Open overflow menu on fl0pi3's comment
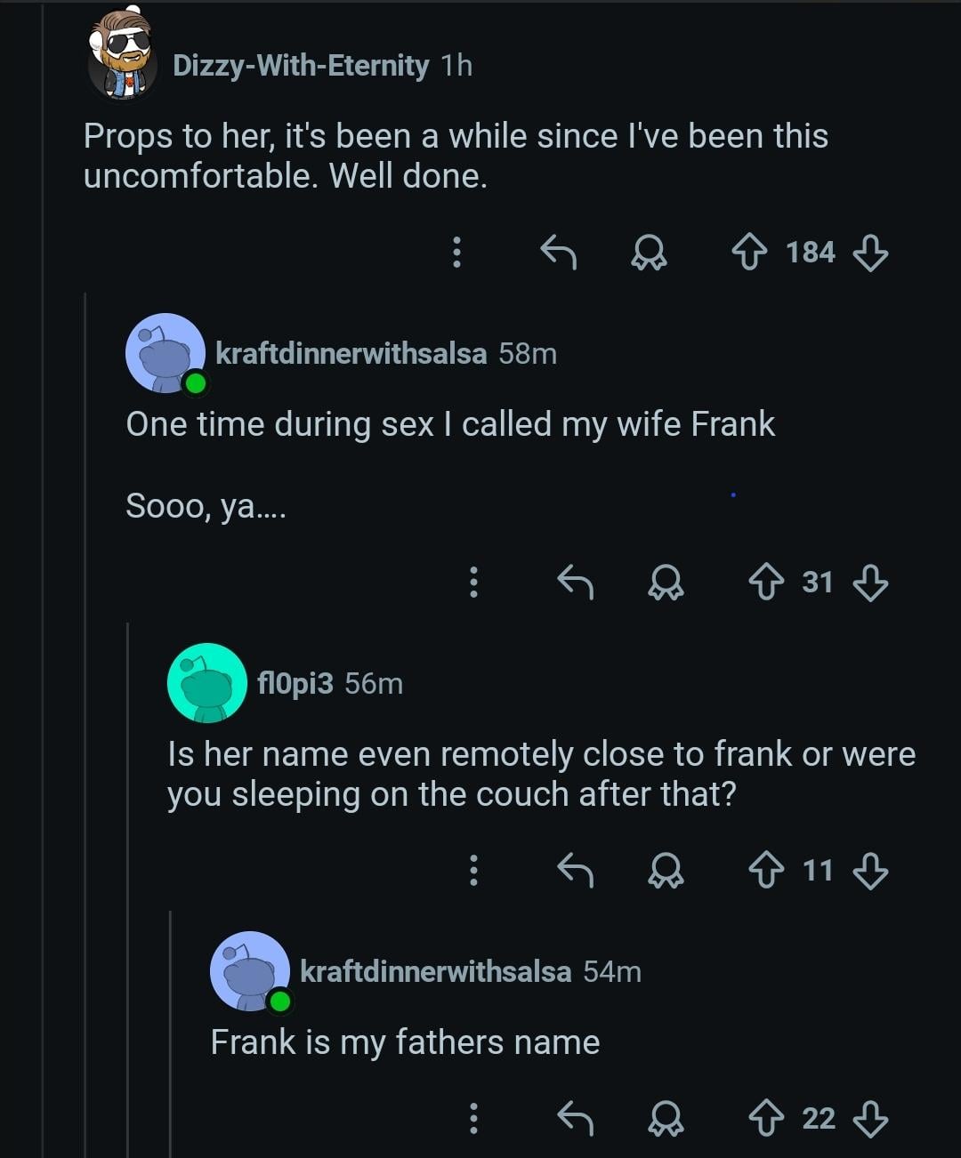Image resolution: width=961 pixels, height=1158 pixels. 473,870
